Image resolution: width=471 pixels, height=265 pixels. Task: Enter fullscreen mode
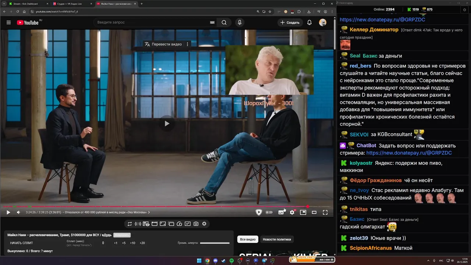click(325, 212)
